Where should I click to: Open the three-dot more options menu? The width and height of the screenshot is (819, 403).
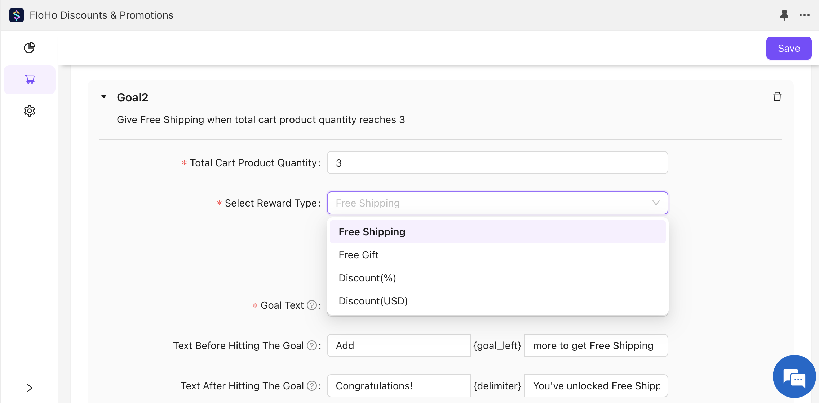click(804, 15)
